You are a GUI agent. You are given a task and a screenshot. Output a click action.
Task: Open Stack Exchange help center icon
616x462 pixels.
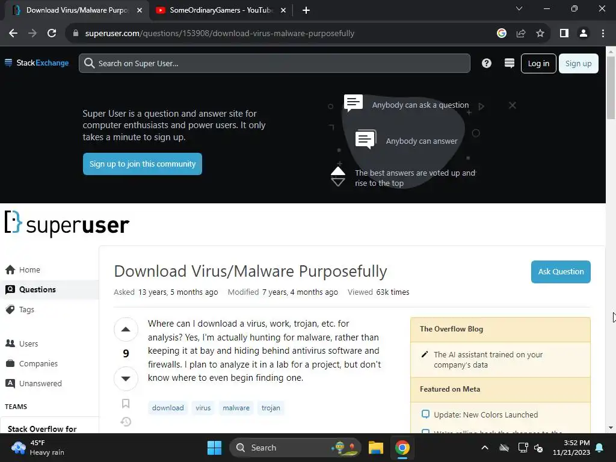[486, 63]
